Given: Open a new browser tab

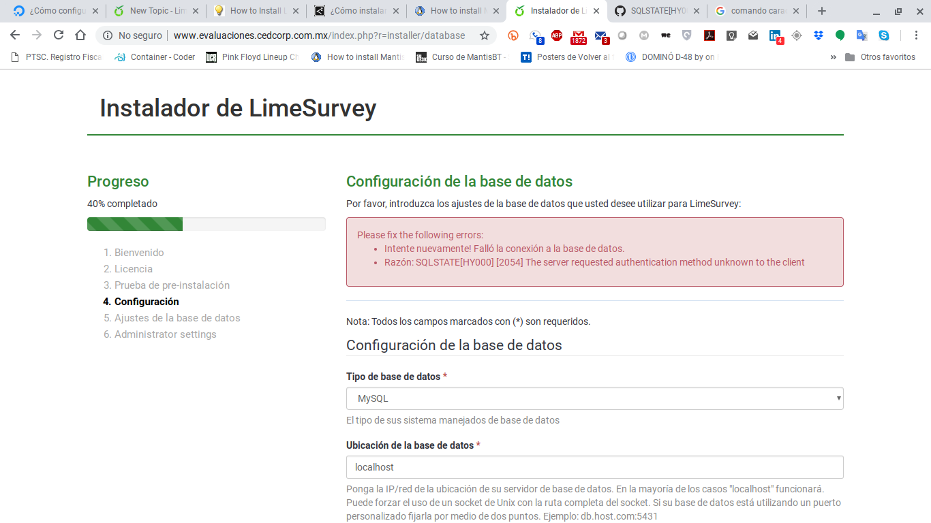Looking at the screenshot, I should 822,11.
